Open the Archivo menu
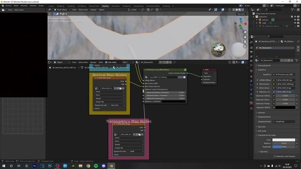This screenshot has width=301, height=169. tap(8, 6)
